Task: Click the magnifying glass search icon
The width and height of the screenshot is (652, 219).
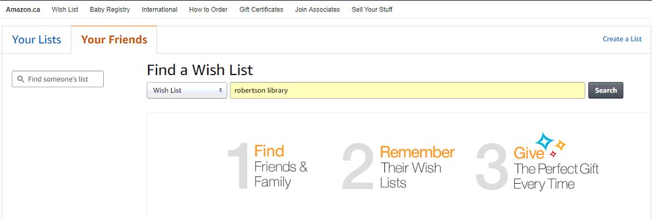Action: tap(20, 79)
